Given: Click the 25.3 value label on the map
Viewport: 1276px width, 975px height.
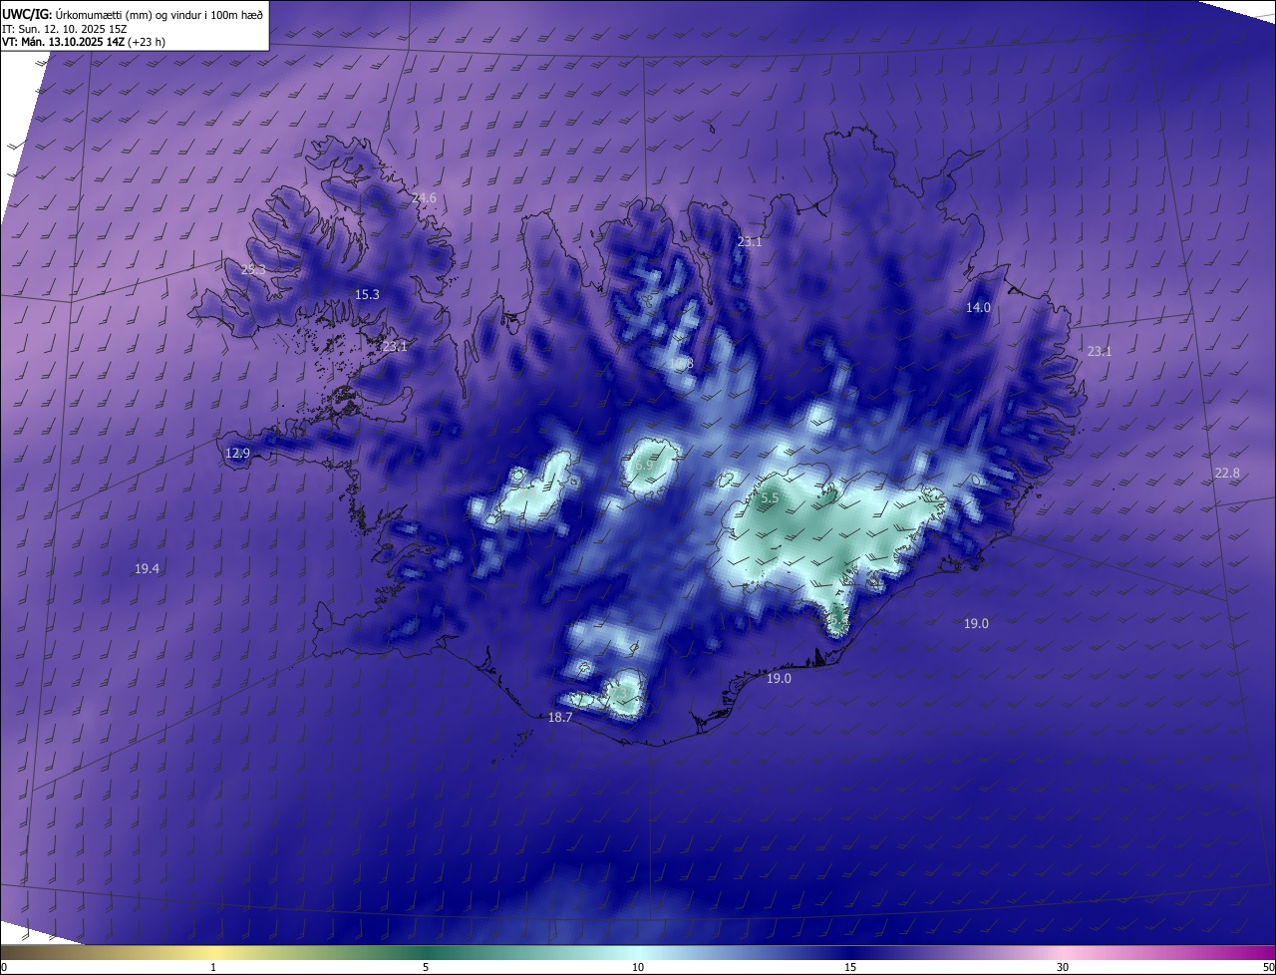Looking at the screenshot, I should [253, 270].
